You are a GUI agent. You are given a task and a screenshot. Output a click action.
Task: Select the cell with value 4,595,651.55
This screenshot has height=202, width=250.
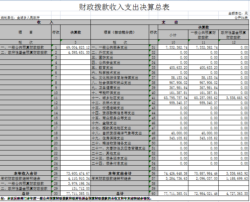75,52
